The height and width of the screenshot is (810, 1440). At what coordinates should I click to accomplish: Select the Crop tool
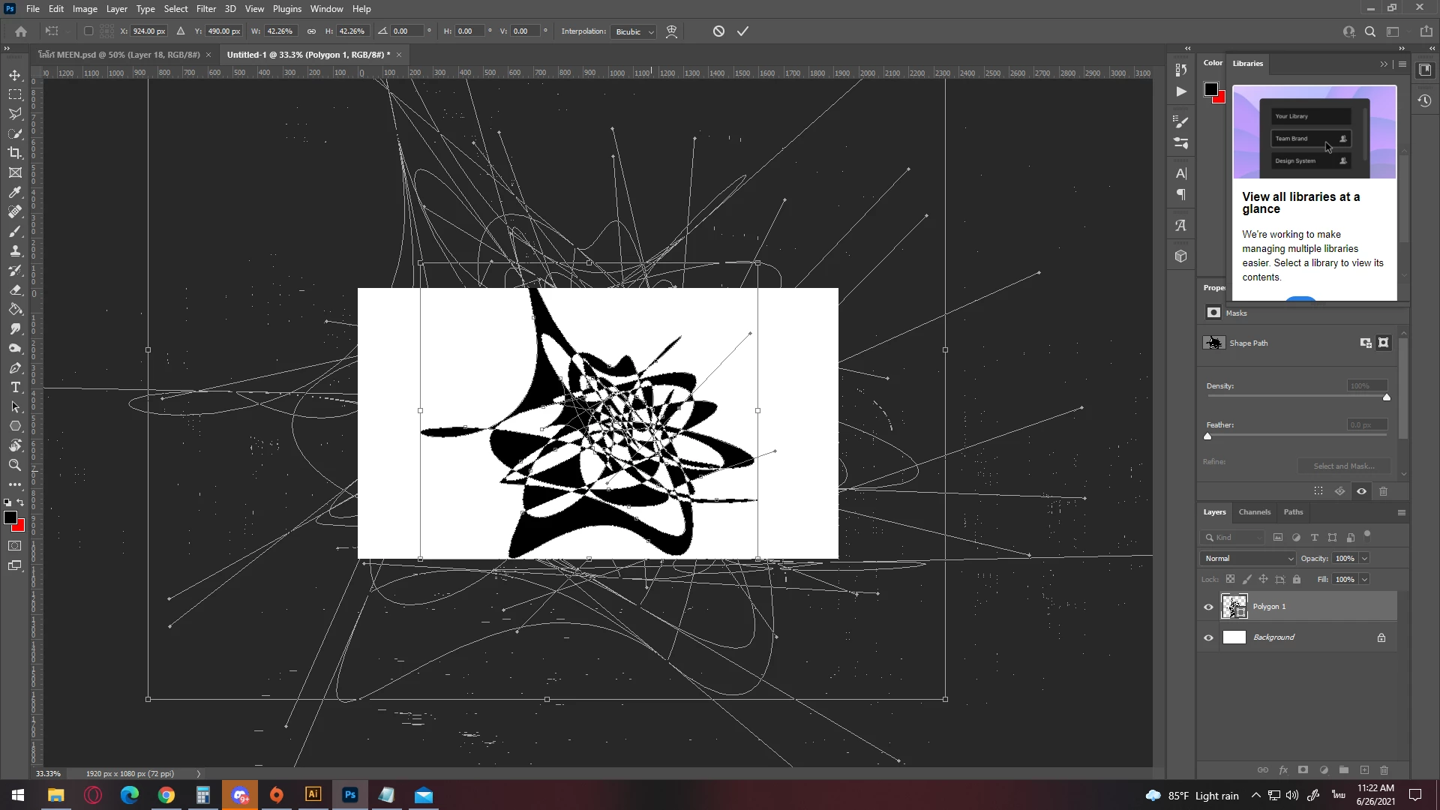pos(15,153)
